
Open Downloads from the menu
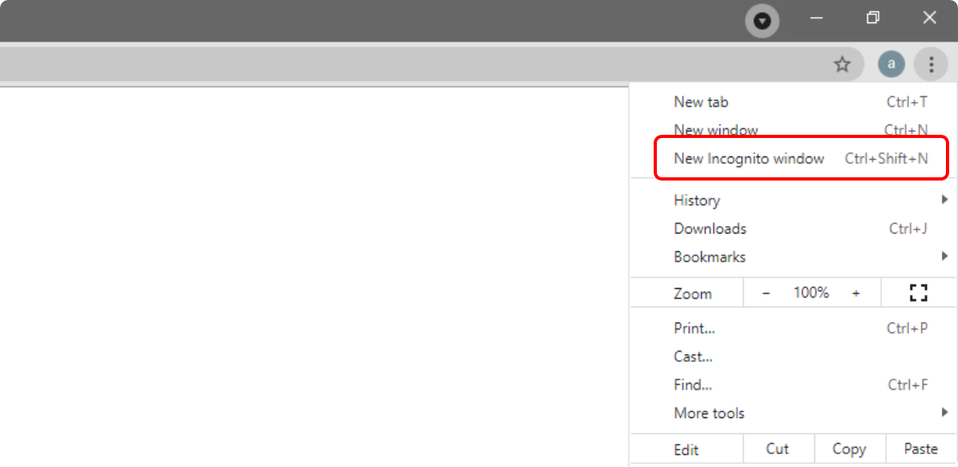(x=710, y=229)
